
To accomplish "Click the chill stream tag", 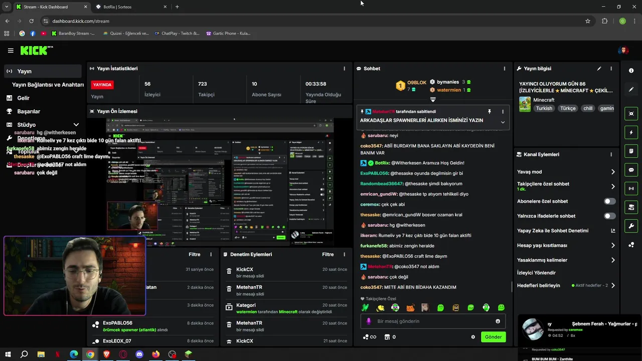I will (587, 108).
